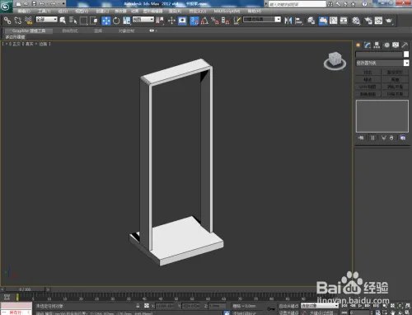Switch to the Utilities hammer panel

(x=405, y=45)
